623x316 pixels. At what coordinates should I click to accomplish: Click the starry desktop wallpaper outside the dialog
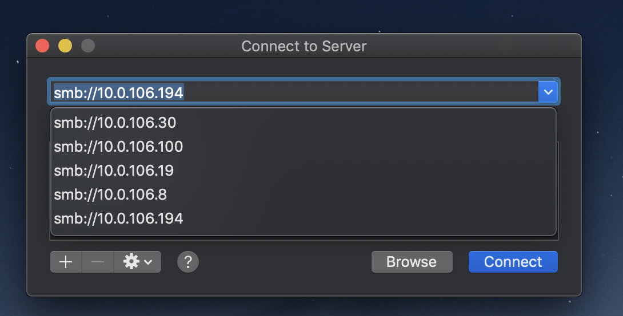coord(602,159)
